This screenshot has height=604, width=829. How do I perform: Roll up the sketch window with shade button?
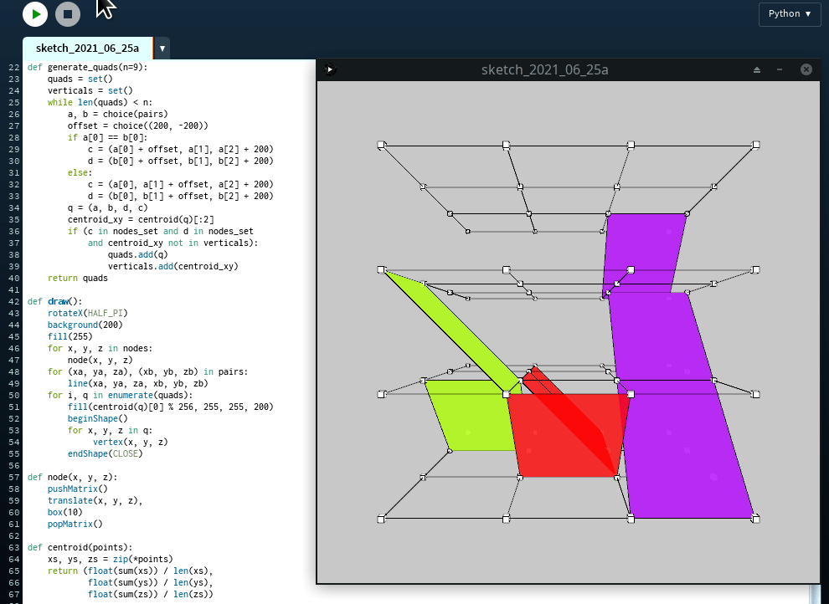click(x=757, y=69)
